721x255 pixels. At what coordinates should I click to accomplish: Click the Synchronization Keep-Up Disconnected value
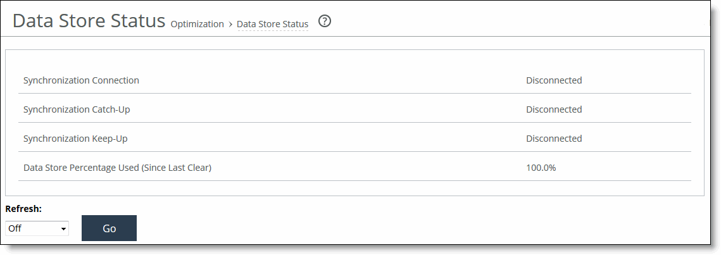[x=554, y=139]
